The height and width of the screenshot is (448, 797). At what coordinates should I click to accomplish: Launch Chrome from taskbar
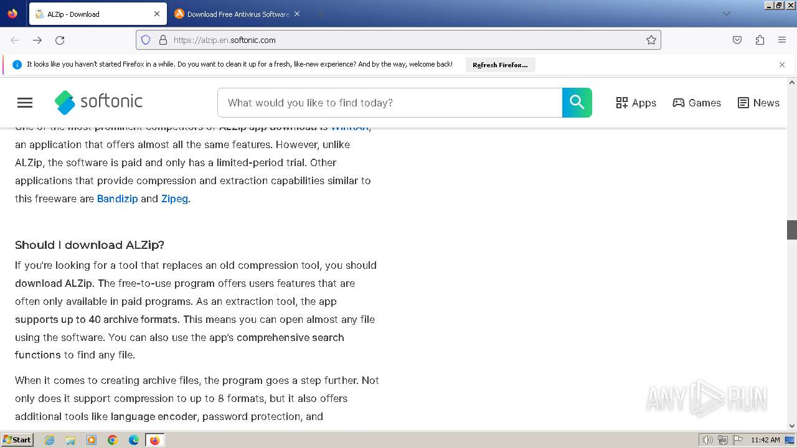pos(113,440)
